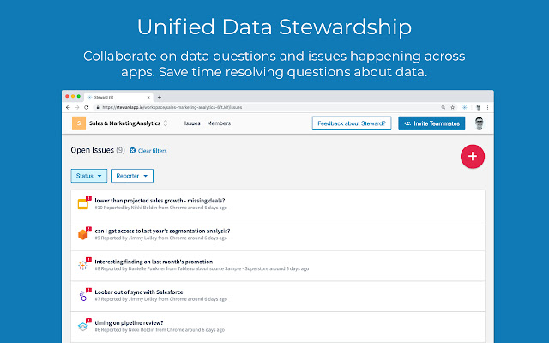Switch to the Members tab
This screenshot has height=343, width=549.
click(219, 123)
